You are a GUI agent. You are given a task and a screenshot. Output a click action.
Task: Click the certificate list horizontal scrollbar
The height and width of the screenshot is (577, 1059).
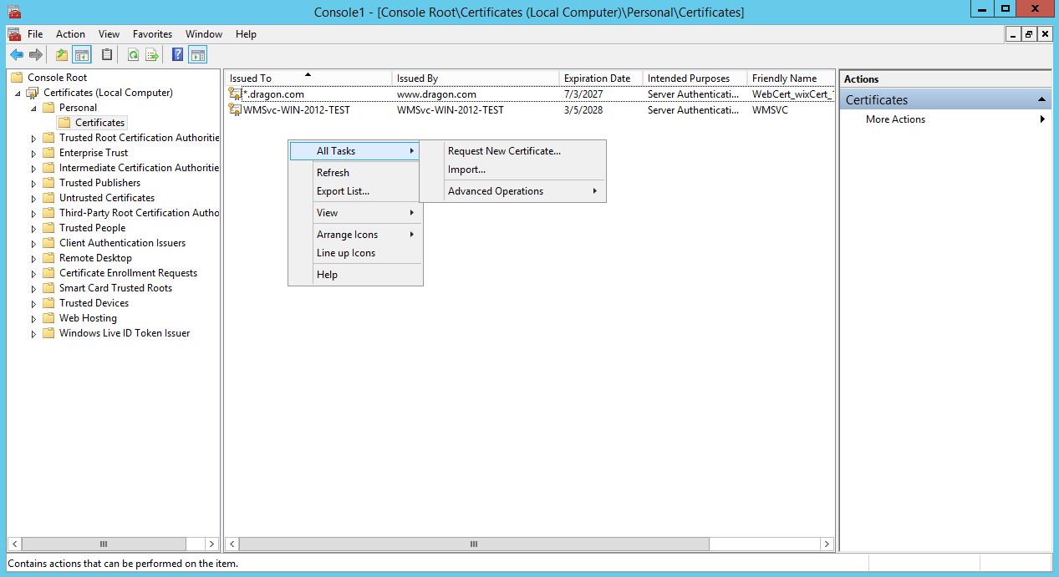[473, 544]
